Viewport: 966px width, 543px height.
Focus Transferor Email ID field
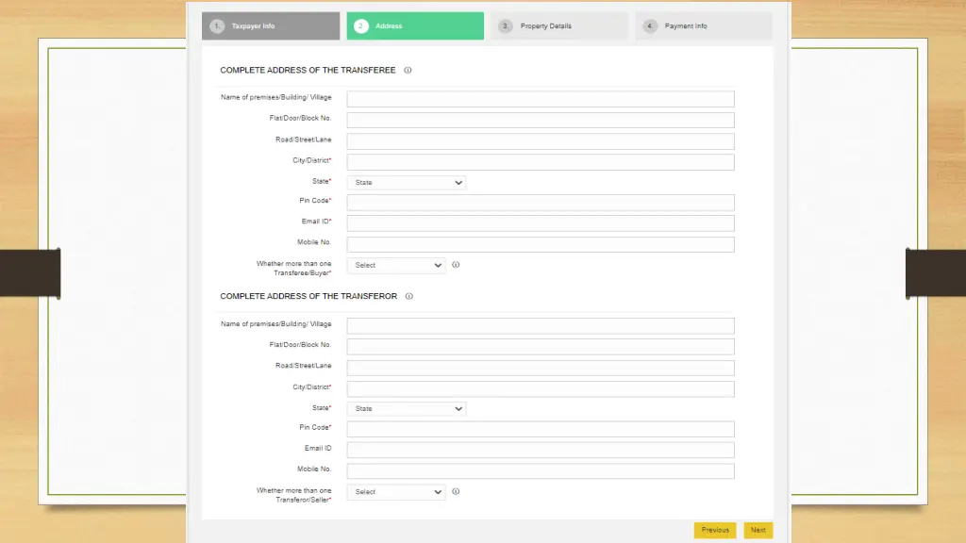pos(541,450)
